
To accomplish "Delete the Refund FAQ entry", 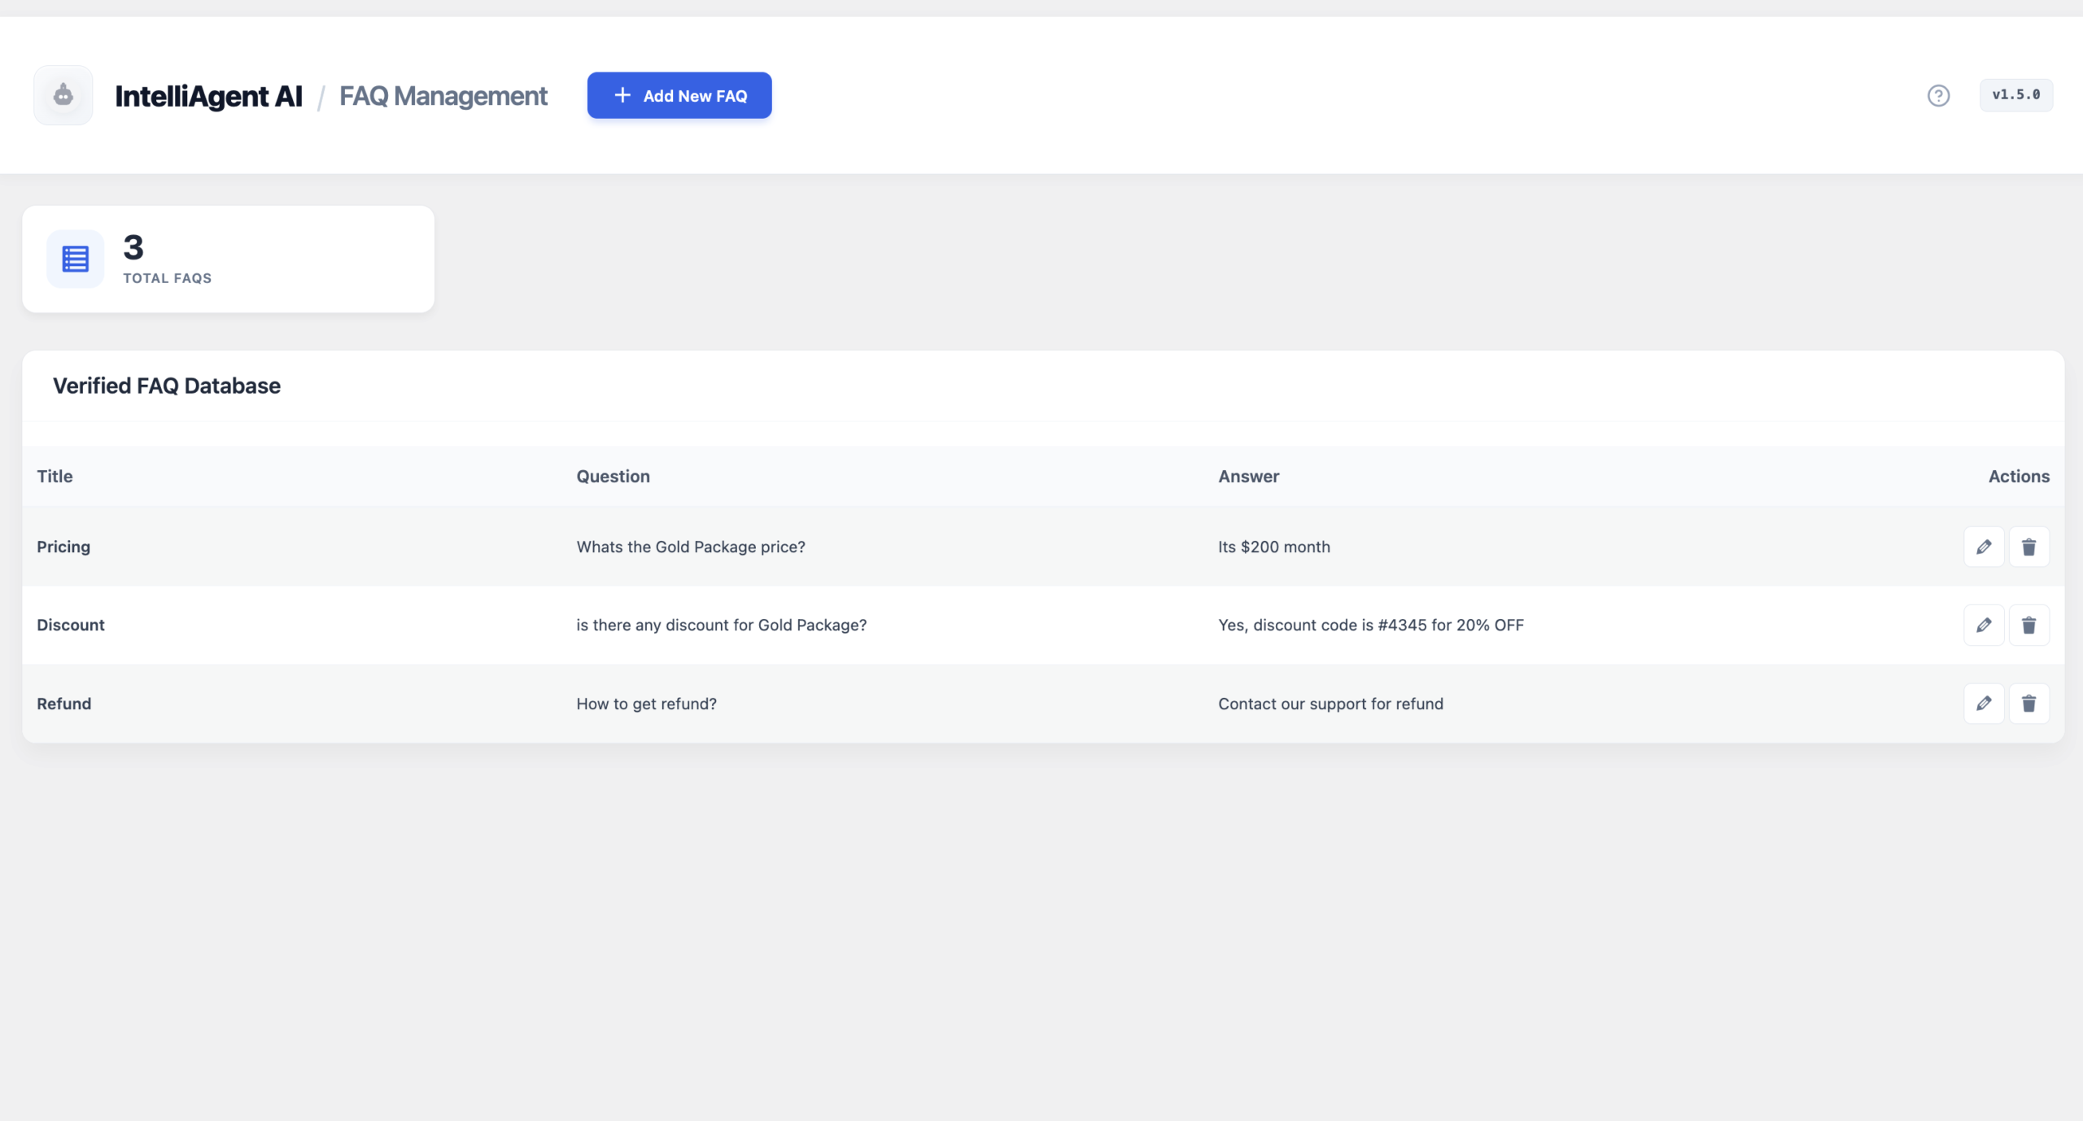I will (2028, 703).
